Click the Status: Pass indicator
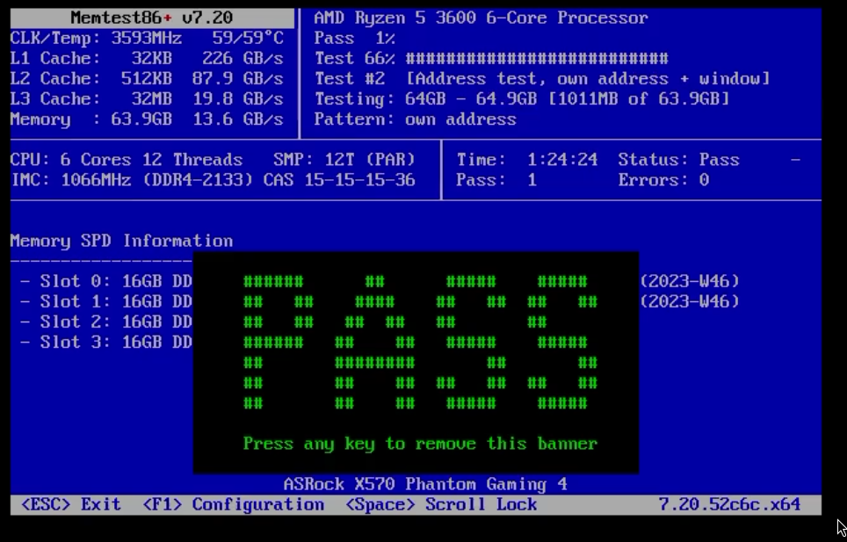This screenshot has width=847, height=542. [x=678, y=160]
